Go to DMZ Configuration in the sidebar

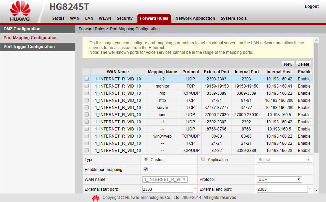pyautogui.click(x=38, y=29)
